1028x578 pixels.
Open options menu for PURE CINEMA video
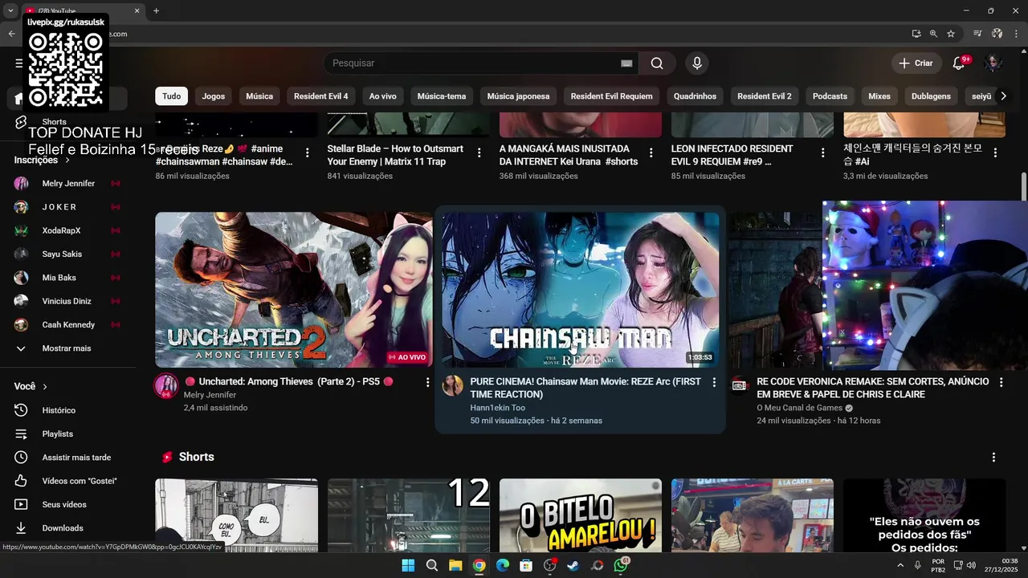coord(714,383)
